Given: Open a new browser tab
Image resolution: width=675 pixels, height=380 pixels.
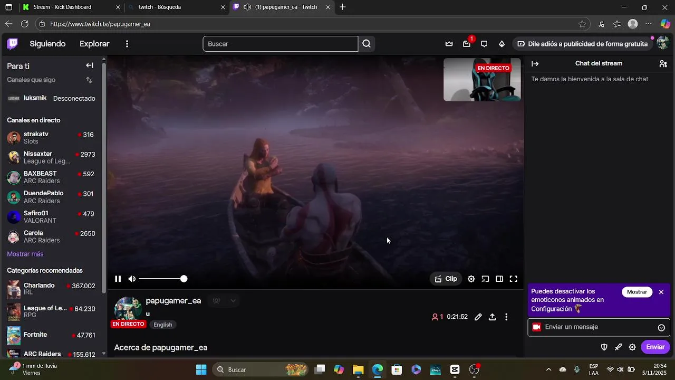Looking at the screenshot, I should (343, 7).
